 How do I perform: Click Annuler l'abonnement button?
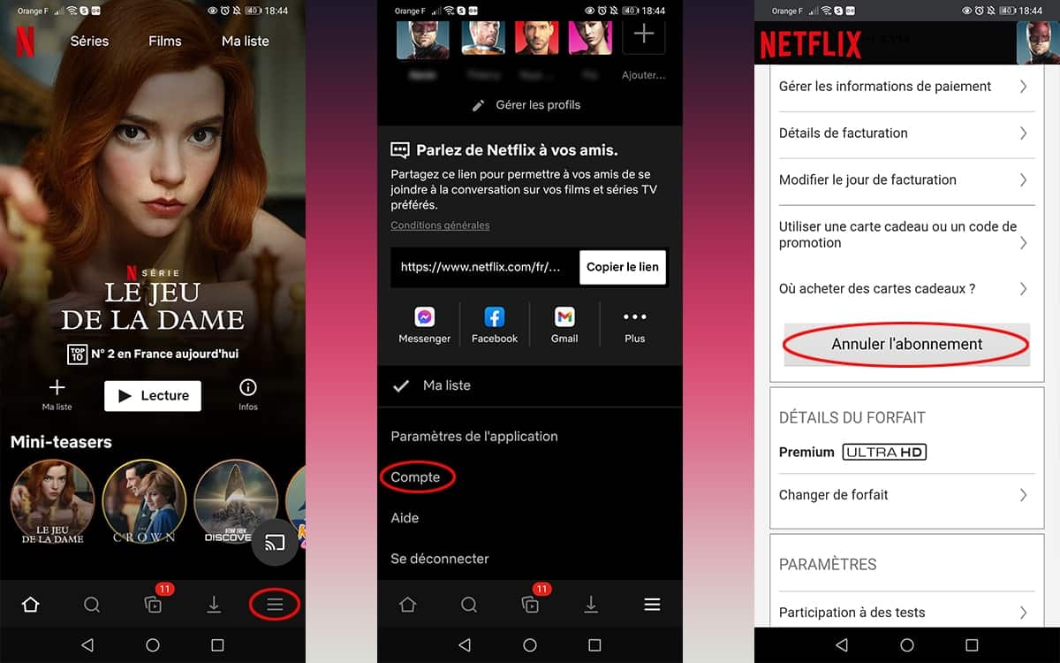tap(906, 344)
